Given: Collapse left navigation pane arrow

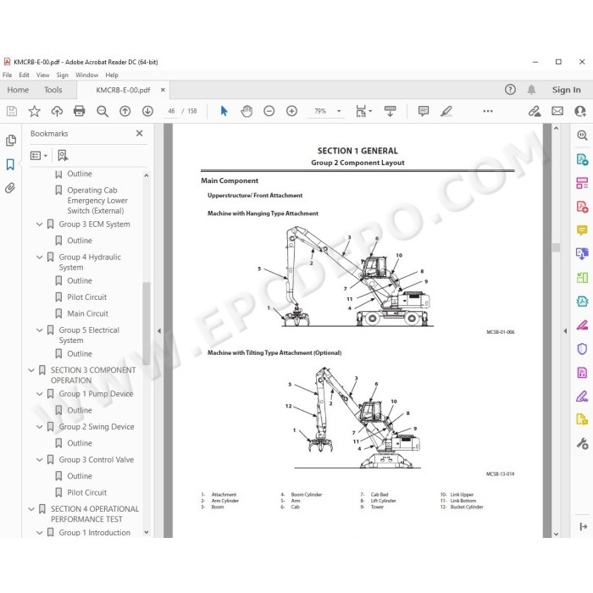Looking at the screenshot, I should [159, 331].
